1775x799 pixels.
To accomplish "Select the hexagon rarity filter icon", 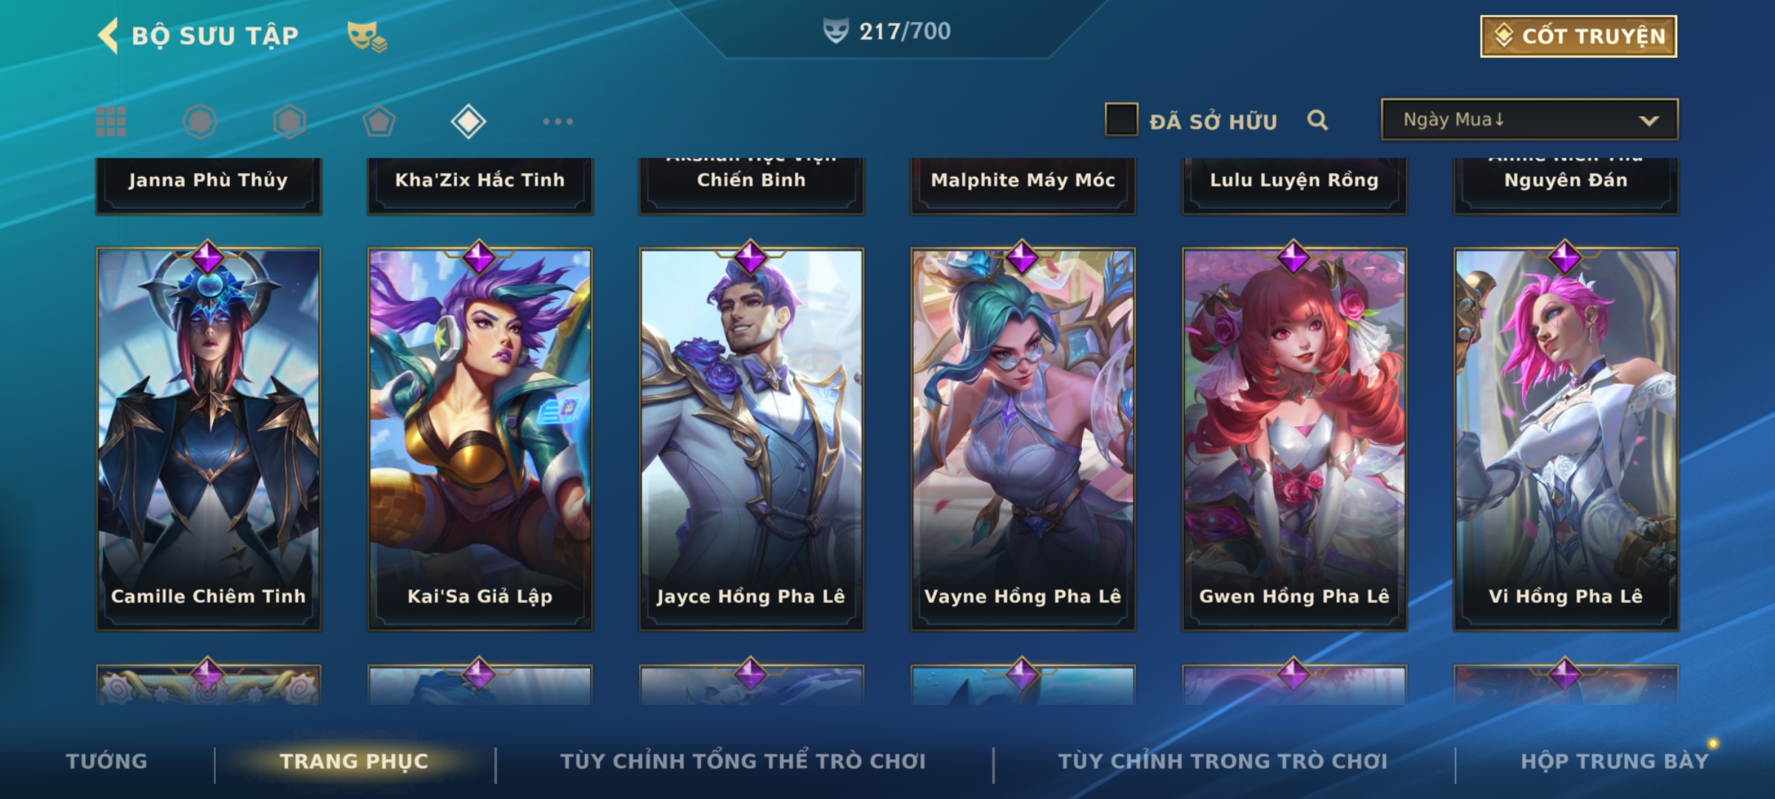I will [x=289, y=121].
